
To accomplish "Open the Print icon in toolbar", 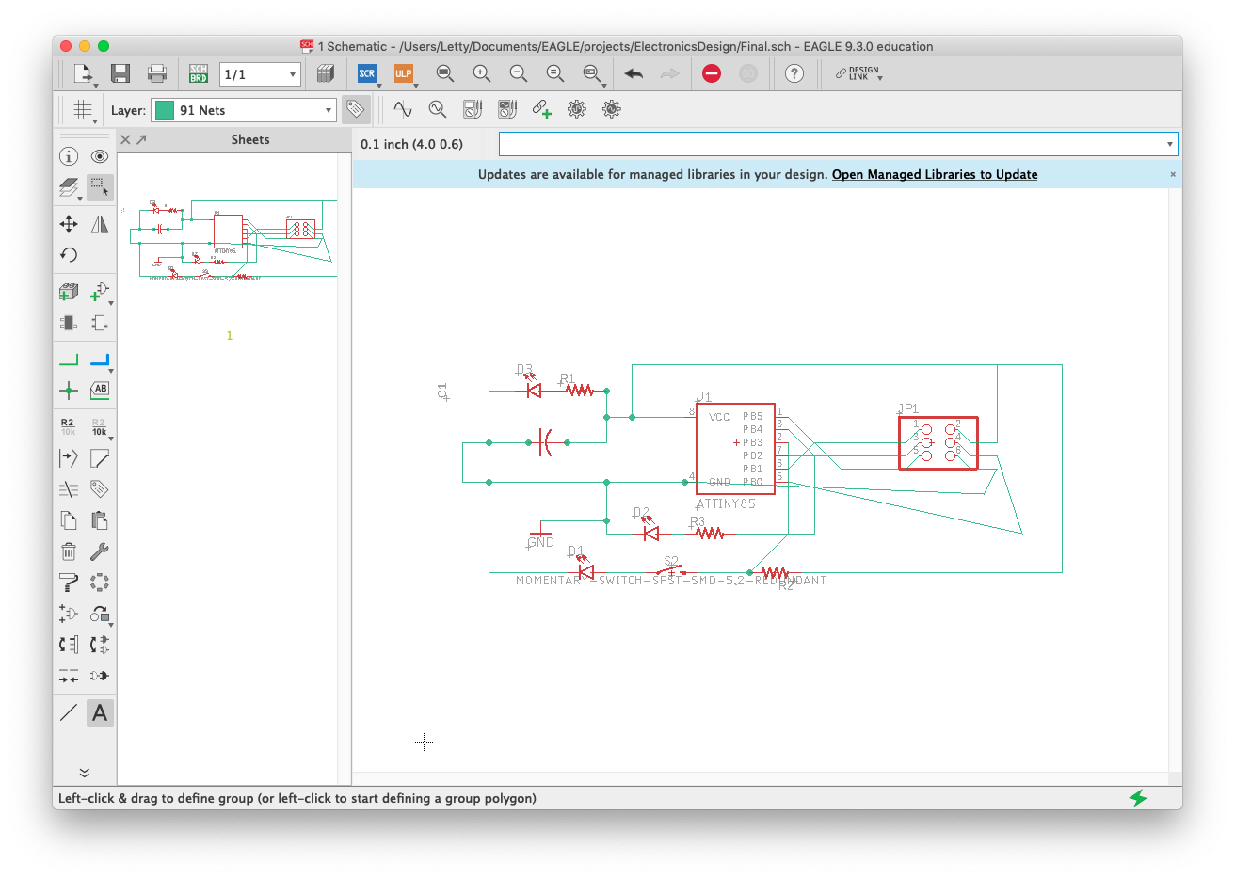I will coord(157,73).
